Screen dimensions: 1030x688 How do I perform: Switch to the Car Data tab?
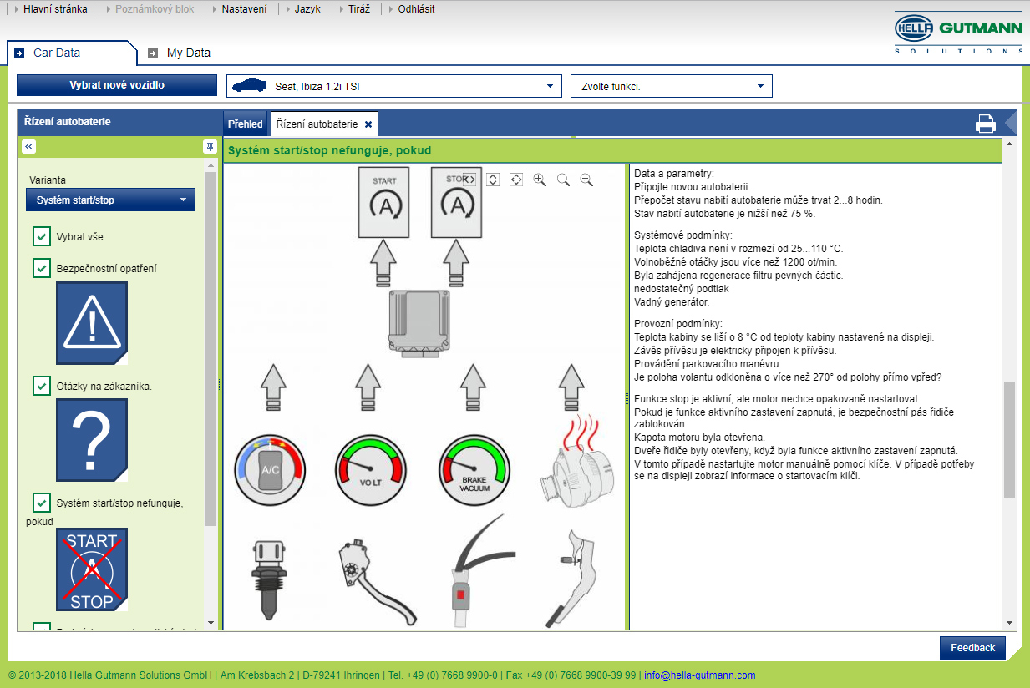pos(71,53)
